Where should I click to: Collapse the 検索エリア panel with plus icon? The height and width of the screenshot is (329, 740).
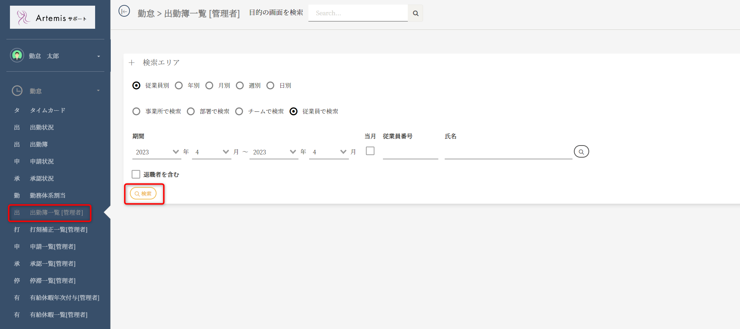(x=132, y=63)
